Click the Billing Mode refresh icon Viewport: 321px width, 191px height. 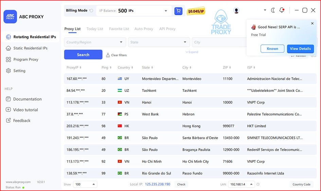tap(91, 10)
